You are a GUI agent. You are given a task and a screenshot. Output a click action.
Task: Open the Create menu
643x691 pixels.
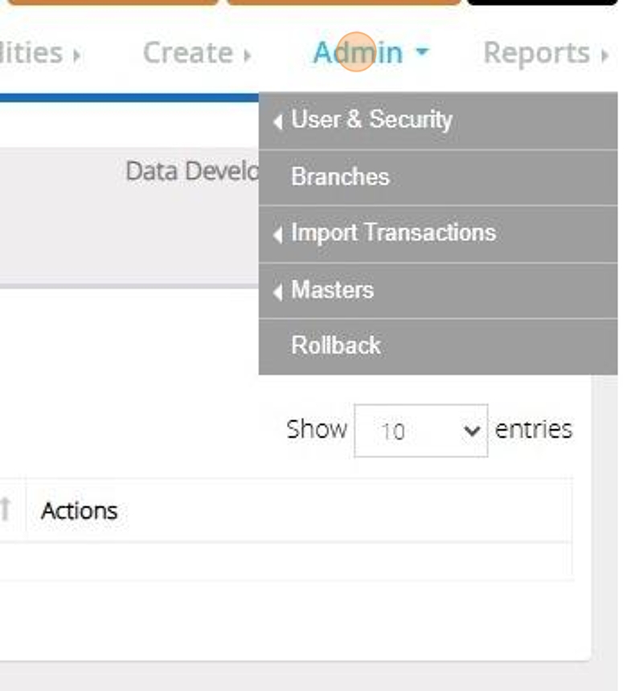(188, 53)
